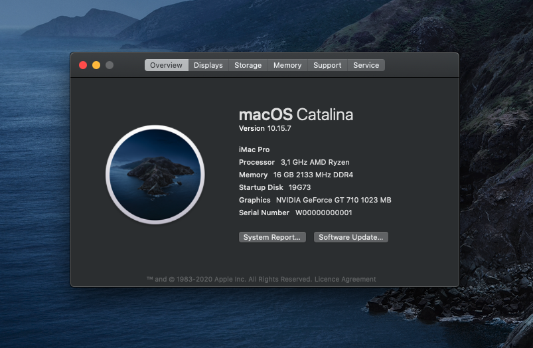Image resolution: width=533 pixels, height=348 pixels.
Task: Click the Serial Number label
Action: point(264,213)
